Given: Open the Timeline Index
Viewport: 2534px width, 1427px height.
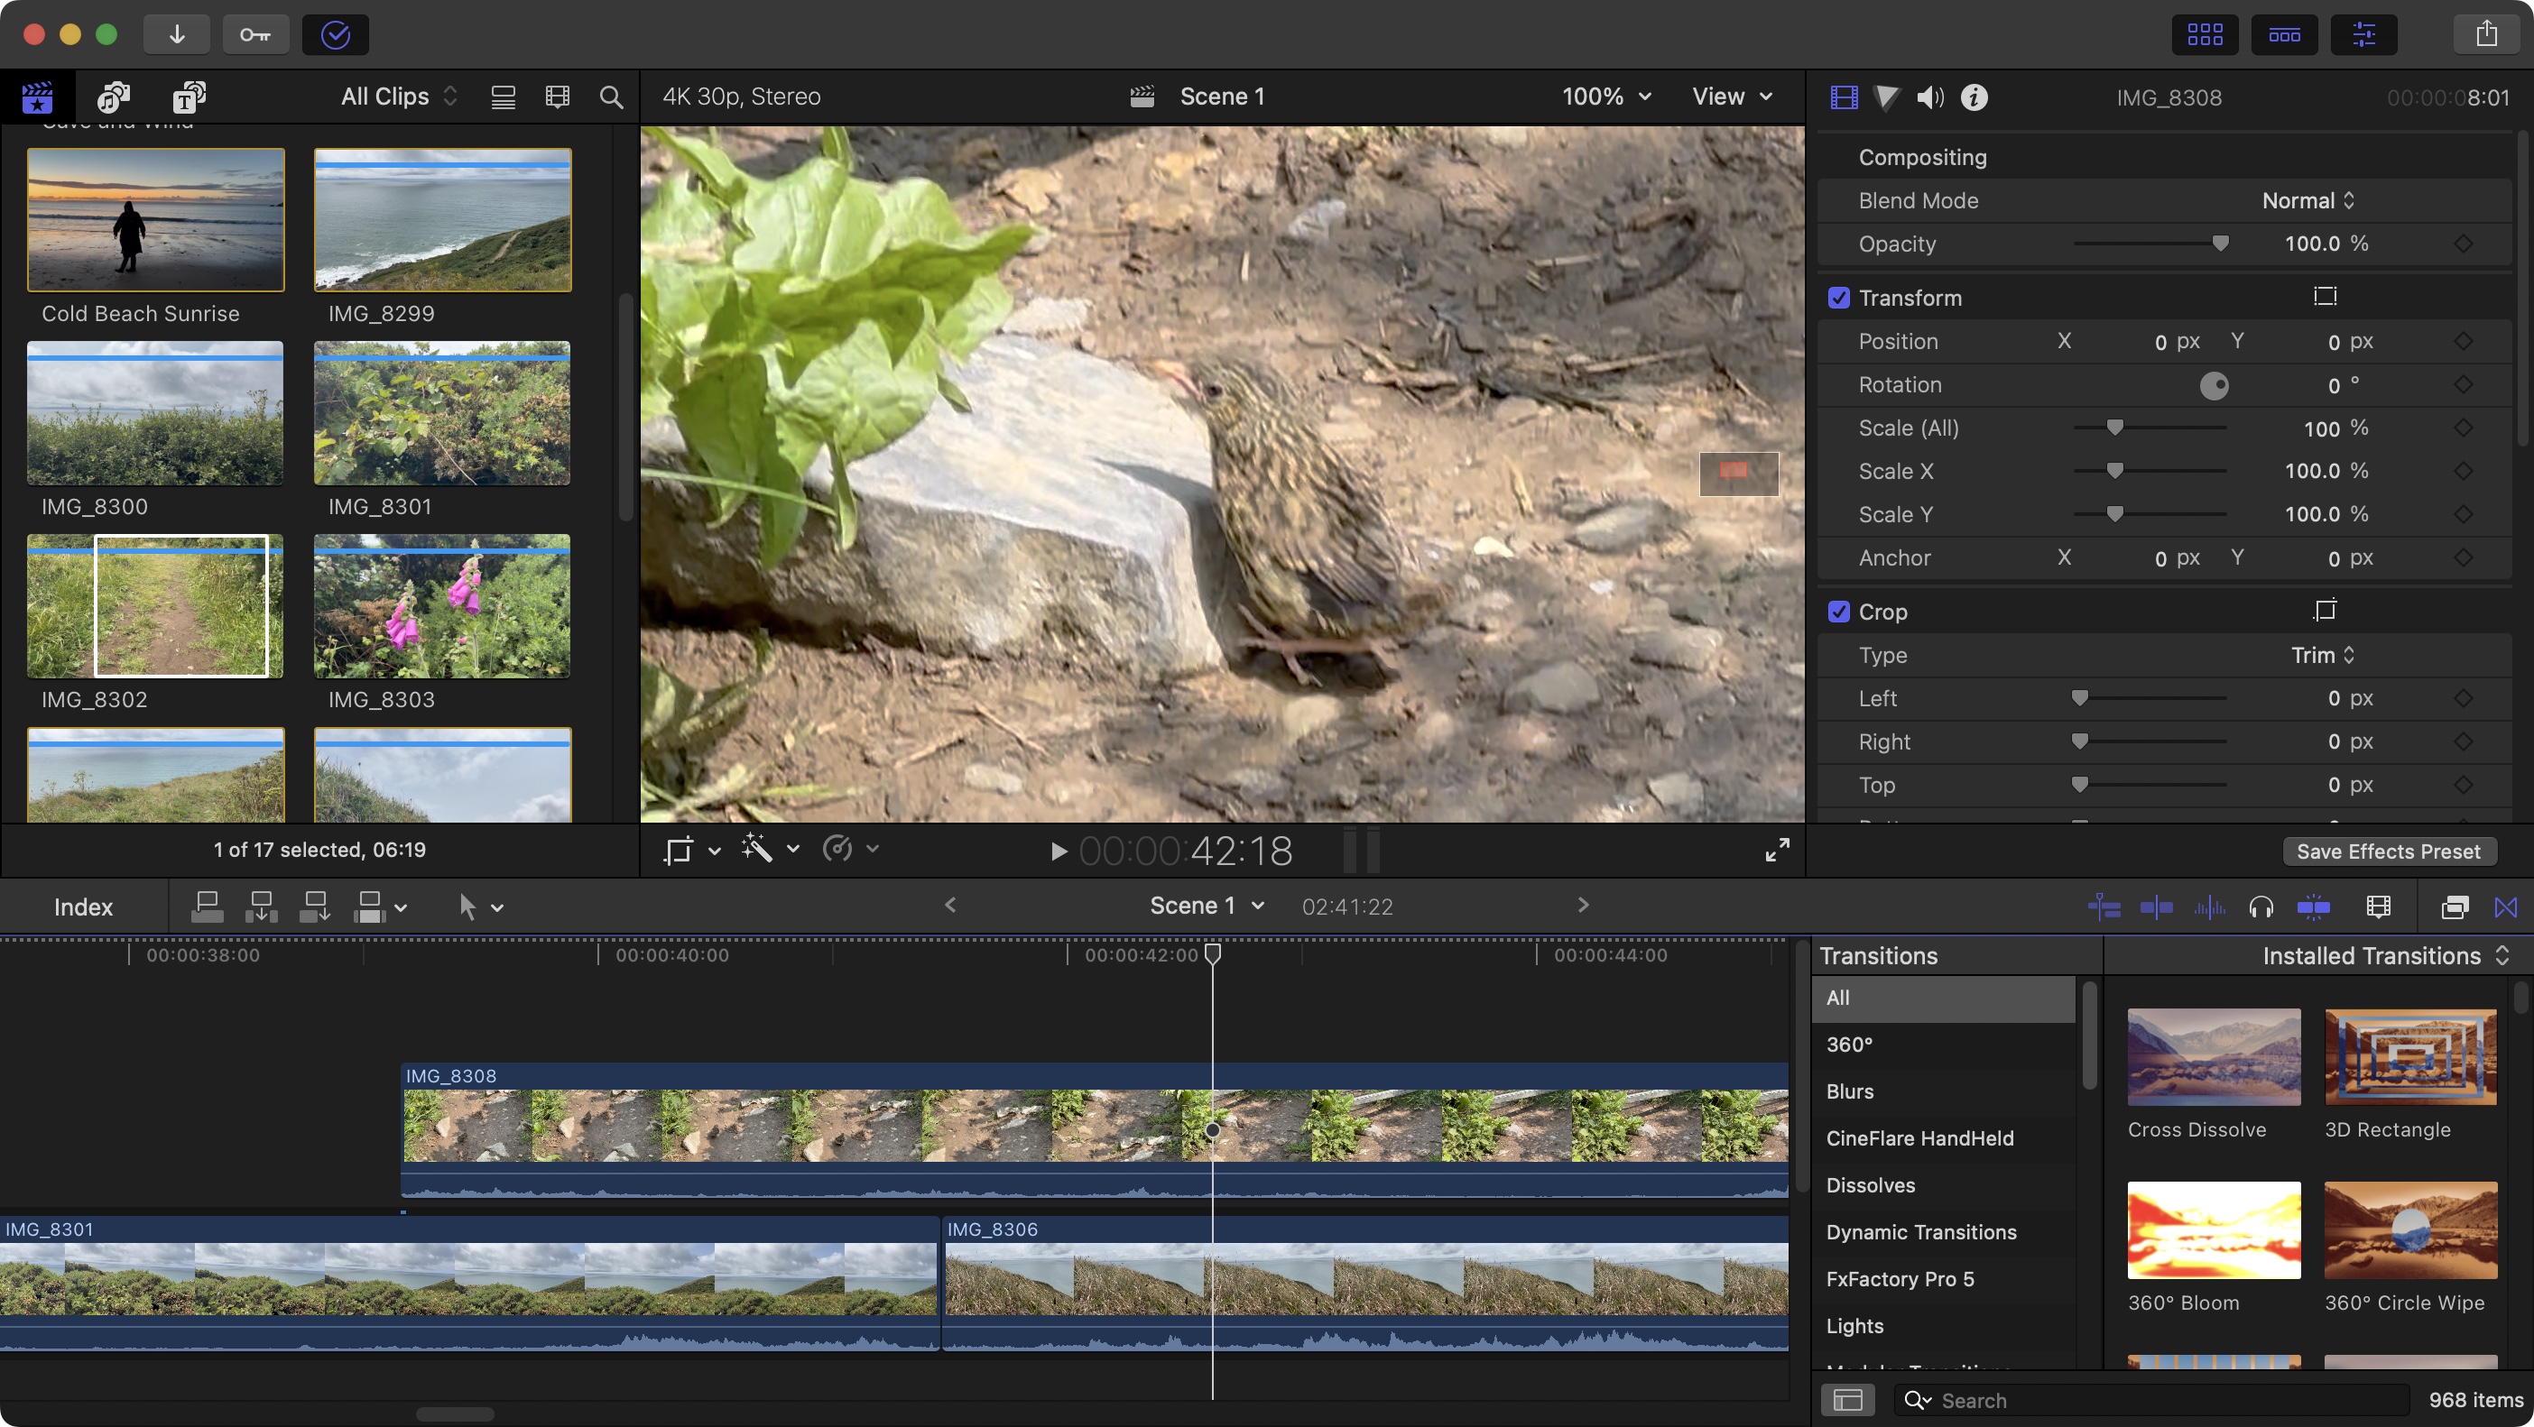Looking at the screenshot, I should (x=83, y=906).
